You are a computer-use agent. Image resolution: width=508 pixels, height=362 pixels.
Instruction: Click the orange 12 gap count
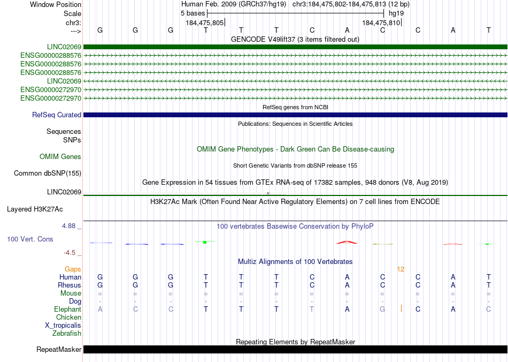coord(401,269)
